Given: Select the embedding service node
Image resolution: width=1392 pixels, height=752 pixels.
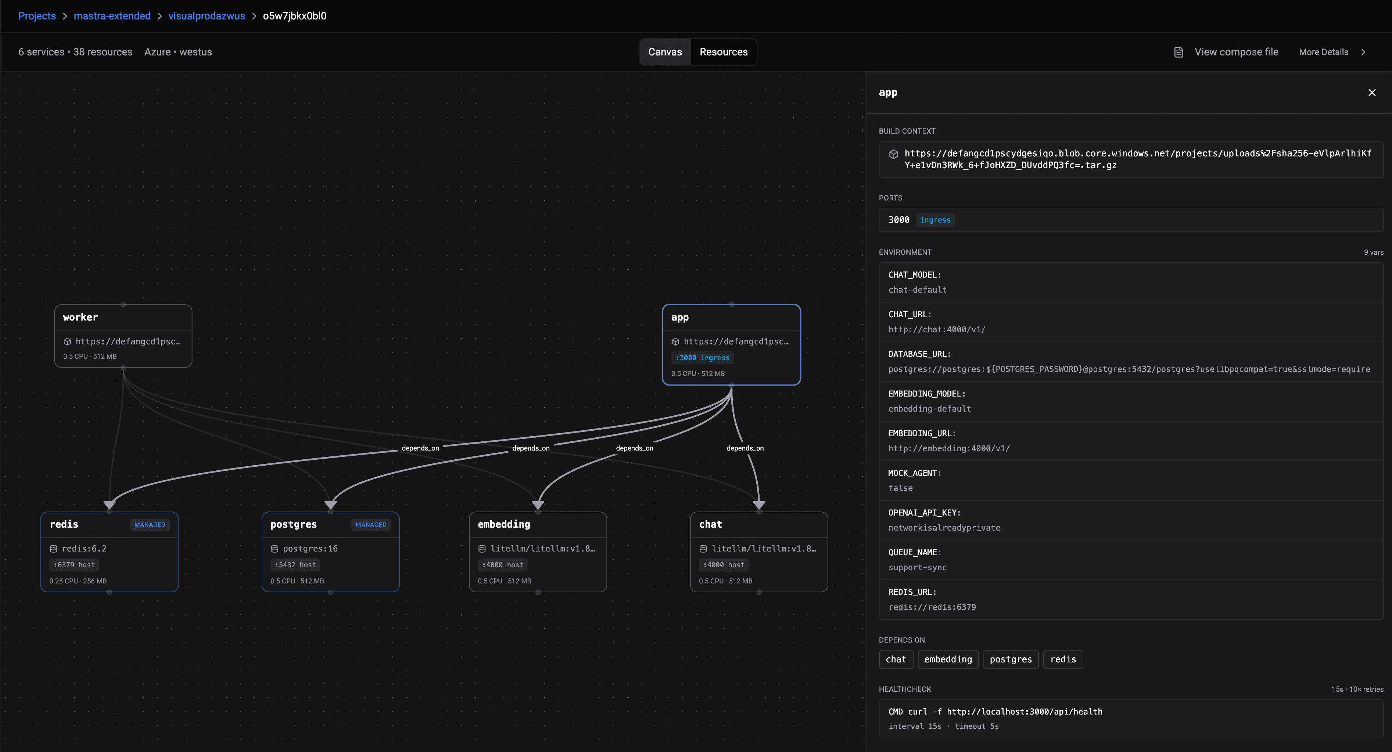Looking at the screenshot, I should pyautogui.click(x=538, y=552).
